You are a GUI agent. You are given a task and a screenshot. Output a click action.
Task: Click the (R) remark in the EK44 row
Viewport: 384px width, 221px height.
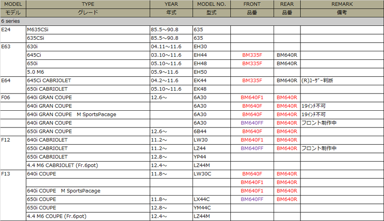click(x=317, y=81)
